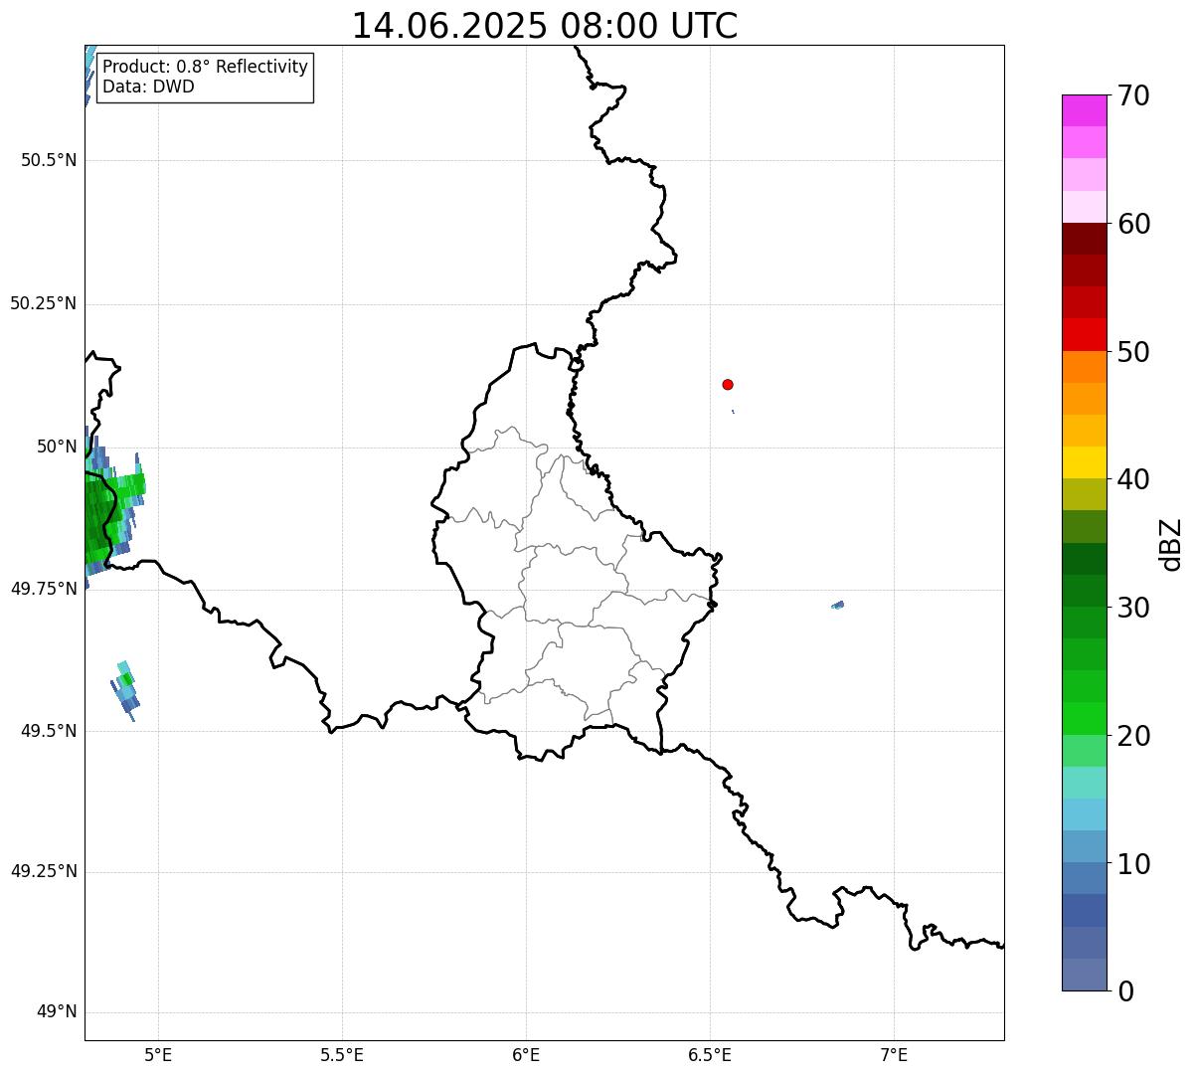Pick the orange swatch just below 50 dBZ
This screenshot has width=1195, height=1075.
click(x=1084, y=367)
